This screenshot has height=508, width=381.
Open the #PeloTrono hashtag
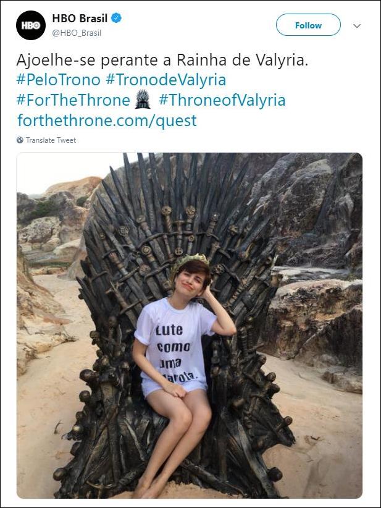(x=58, y=80)
